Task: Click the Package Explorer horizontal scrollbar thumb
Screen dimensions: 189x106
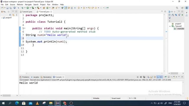Action: click(x=6, y=95)
